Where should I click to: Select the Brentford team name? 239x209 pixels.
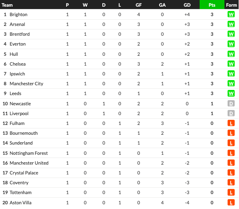point(20,34)
